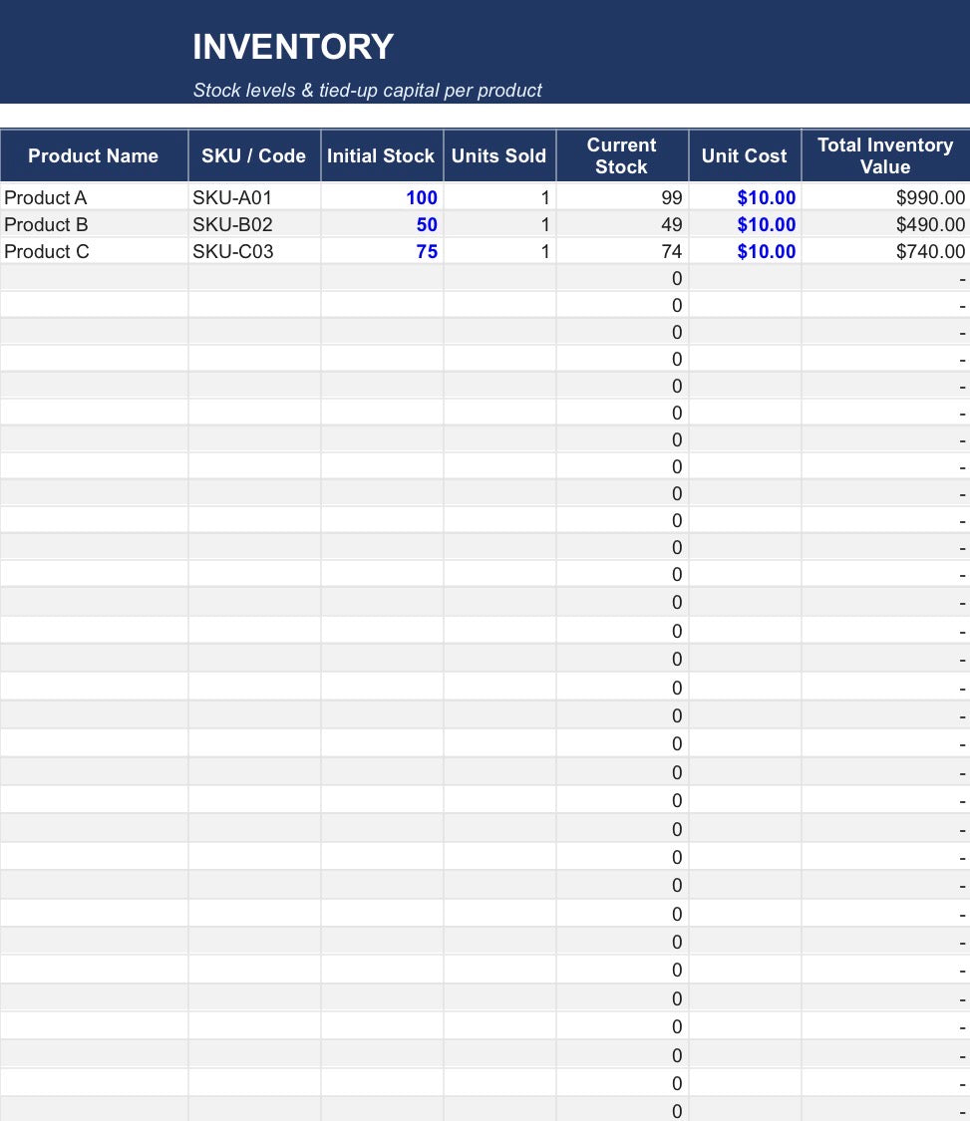Click the SKU / Code column header
The image size is (970, 1121).
coord(254,155)
